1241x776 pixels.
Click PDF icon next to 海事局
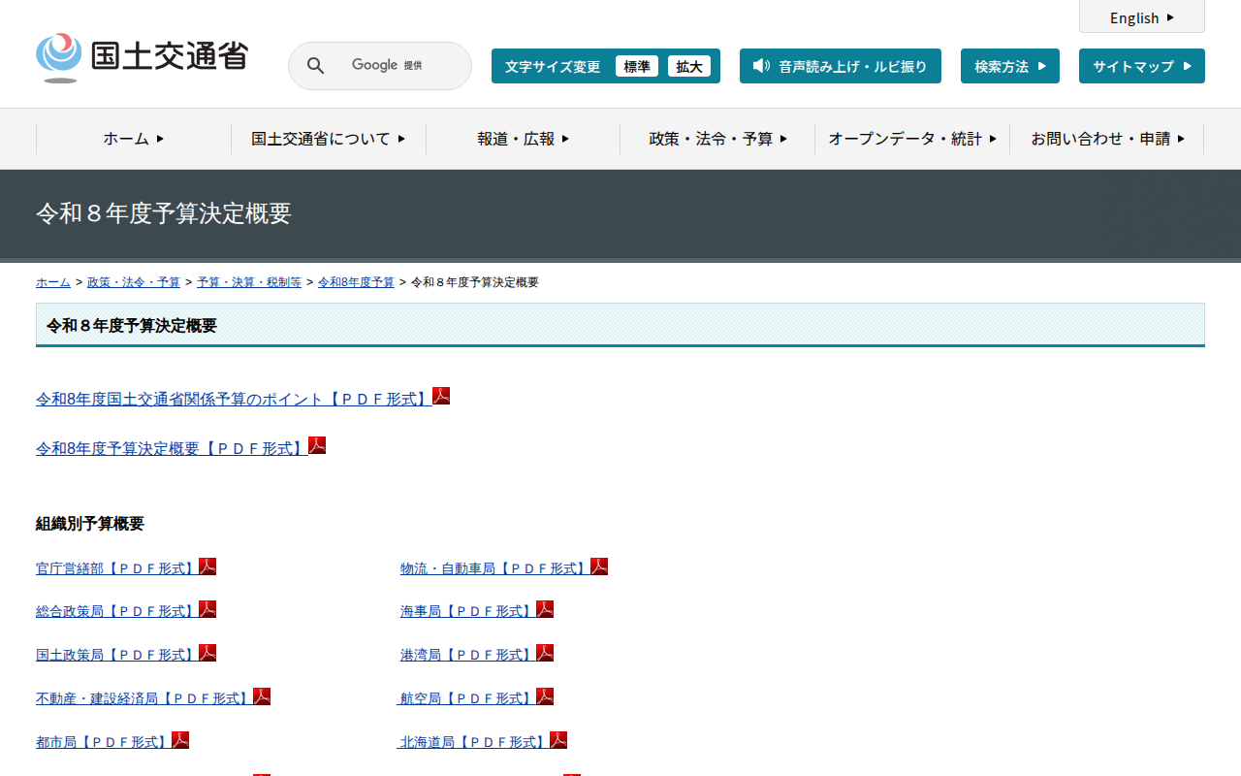coord(545,609)
